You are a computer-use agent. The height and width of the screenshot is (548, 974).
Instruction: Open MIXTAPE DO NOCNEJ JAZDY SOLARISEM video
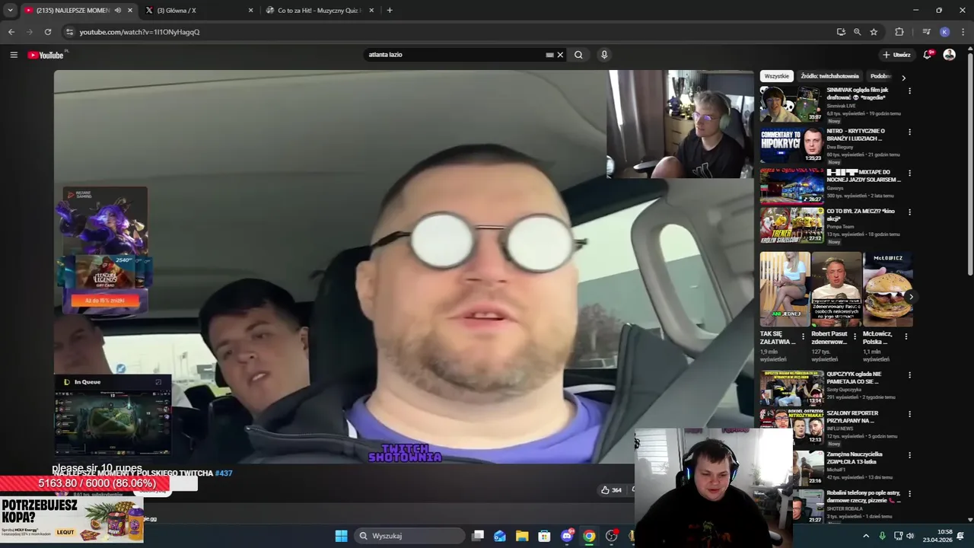791,186
